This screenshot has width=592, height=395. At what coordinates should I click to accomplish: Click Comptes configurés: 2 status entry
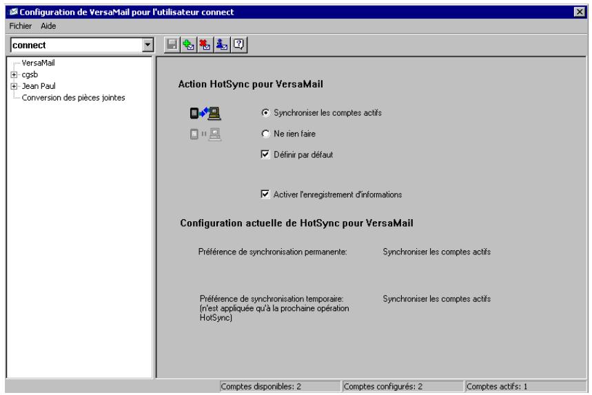402,387
